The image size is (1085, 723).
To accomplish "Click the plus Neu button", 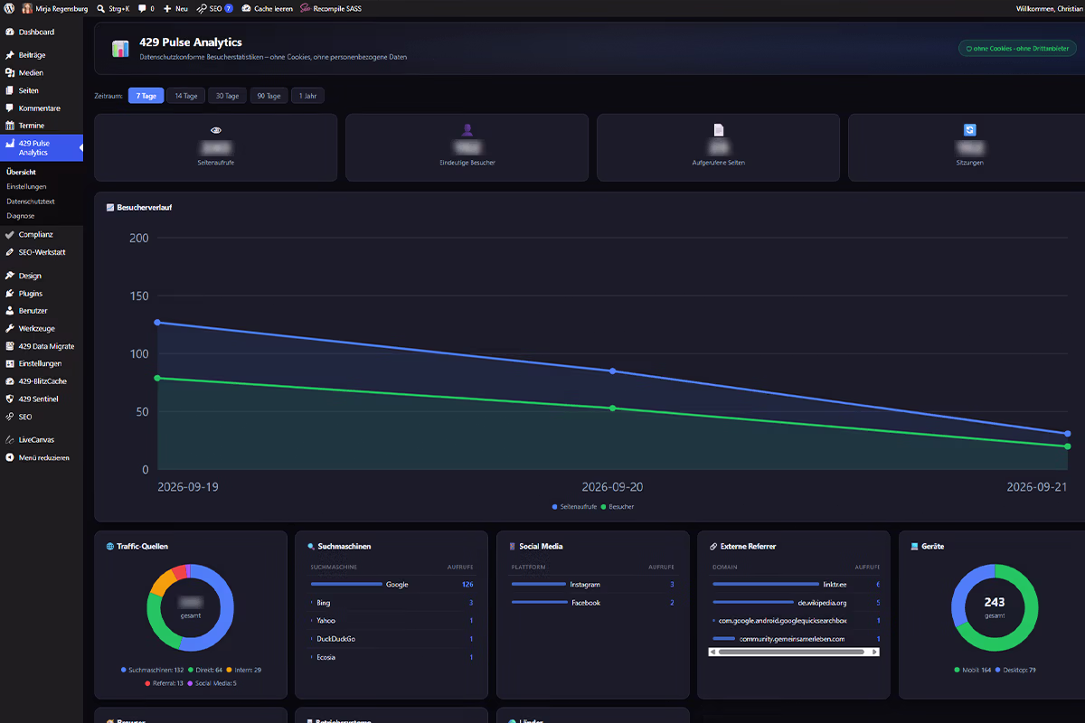I will [x=175, y=8].
